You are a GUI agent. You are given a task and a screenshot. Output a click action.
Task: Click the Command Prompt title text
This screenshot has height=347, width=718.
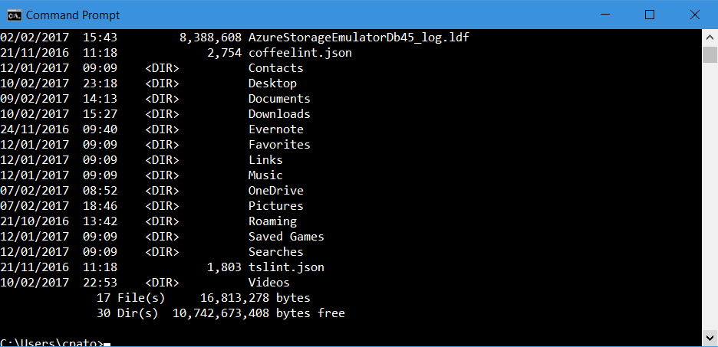(x=73, y=15)
